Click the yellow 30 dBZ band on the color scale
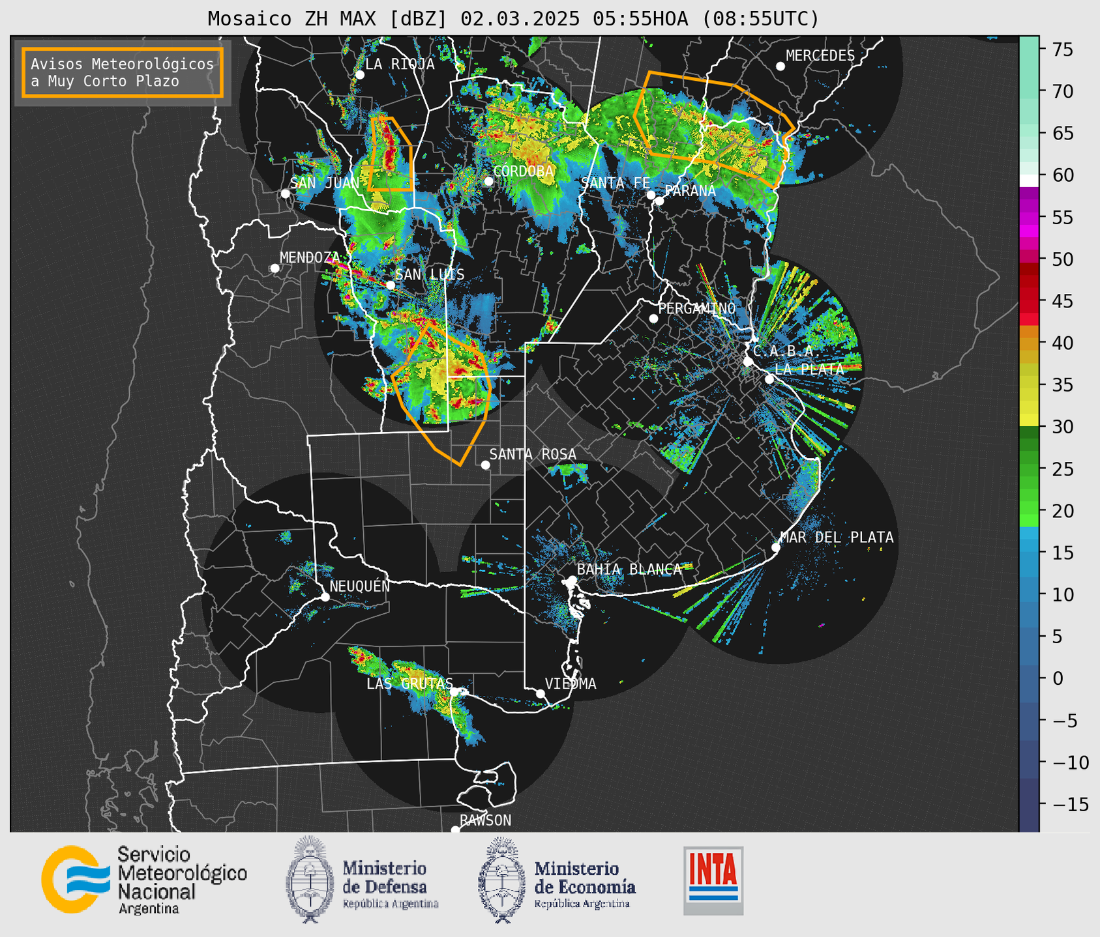1100x937 pixels. tap(1028, 418)
